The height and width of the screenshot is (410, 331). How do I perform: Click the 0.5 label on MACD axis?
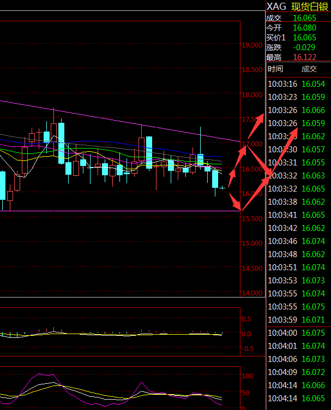(x=246, y=319)
